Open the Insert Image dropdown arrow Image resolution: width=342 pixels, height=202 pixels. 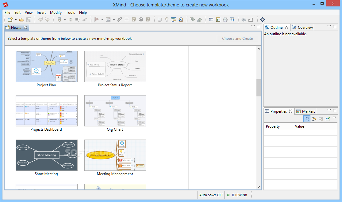(114, 20)
